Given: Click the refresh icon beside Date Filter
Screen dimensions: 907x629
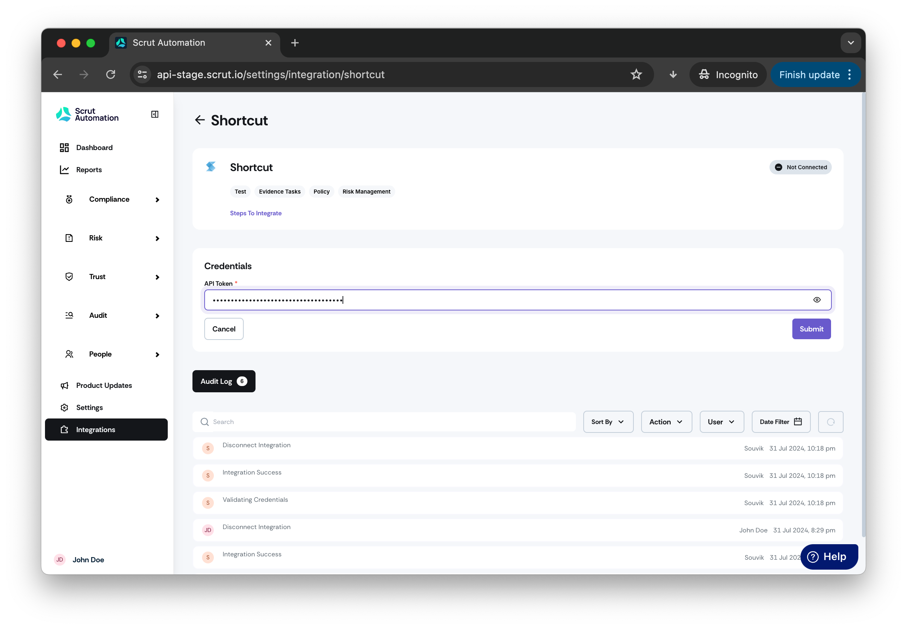Looking at the screenshot, I should point(831,422).
